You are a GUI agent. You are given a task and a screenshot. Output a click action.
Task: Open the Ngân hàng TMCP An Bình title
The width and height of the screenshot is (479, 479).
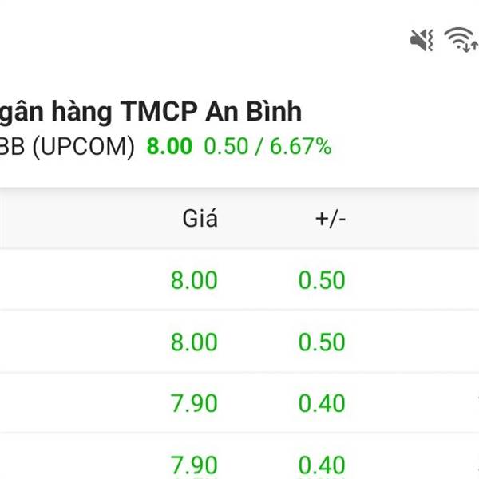151,113
